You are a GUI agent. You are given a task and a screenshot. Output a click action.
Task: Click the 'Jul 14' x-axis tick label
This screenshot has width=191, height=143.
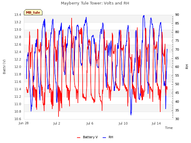[x=156, y=123]
